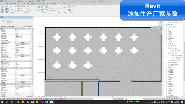Select 2134mm Diameter table type
185x104 pixels.
pos(177,59)
